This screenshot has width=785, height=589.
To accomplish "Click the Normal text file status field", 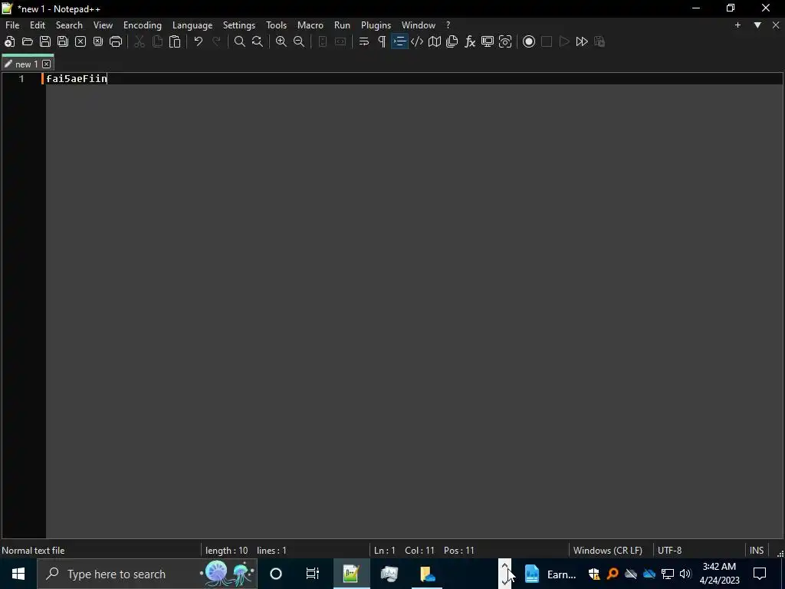I will [x=33, y=551].
